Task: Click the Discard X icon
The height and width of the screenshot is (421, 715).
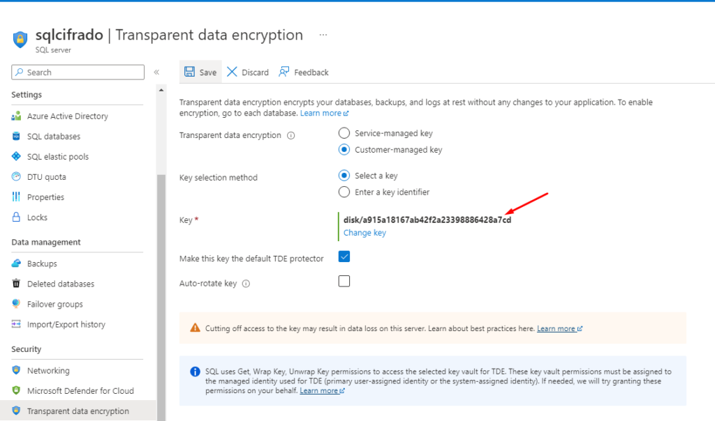Action: (x=232, y=72)
